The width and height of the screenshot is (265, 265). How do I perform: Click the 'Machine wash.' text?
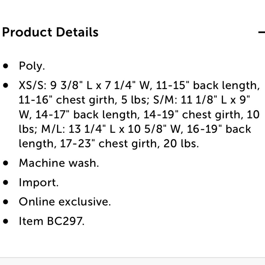59,163
